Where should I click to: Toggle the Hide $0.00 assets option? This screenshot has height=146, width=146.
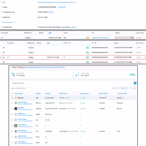point(18,83)
